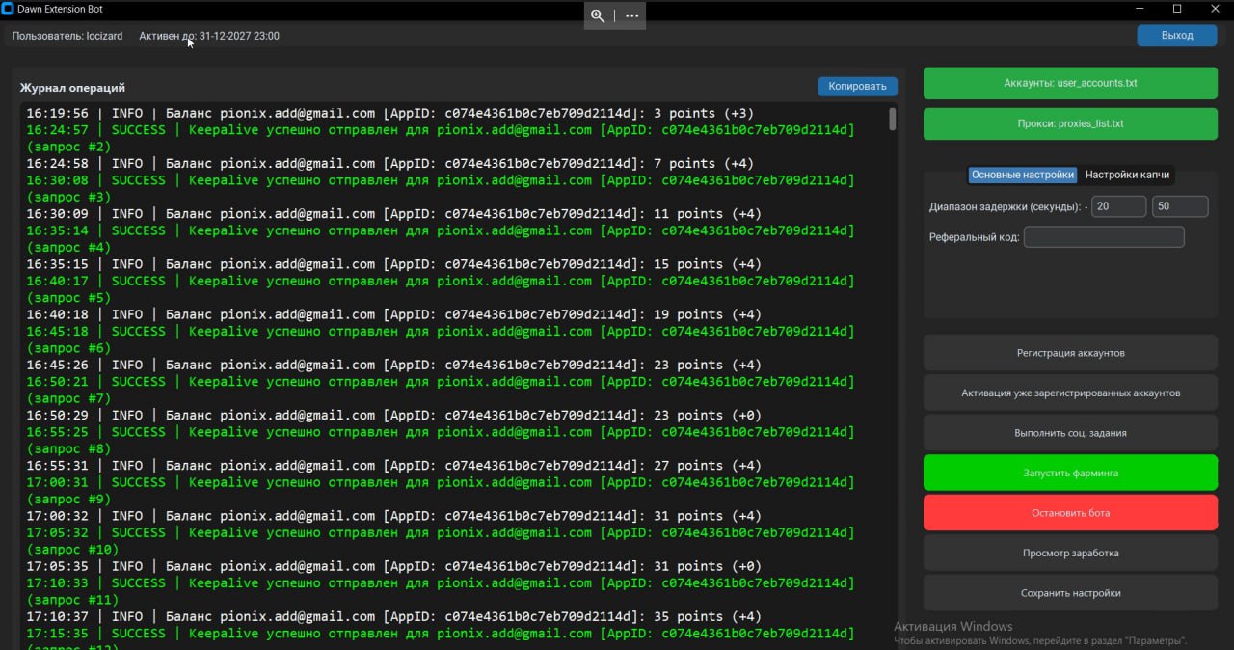
Task: Click the delay maximum field showing 50
Action: point(1180,206)
